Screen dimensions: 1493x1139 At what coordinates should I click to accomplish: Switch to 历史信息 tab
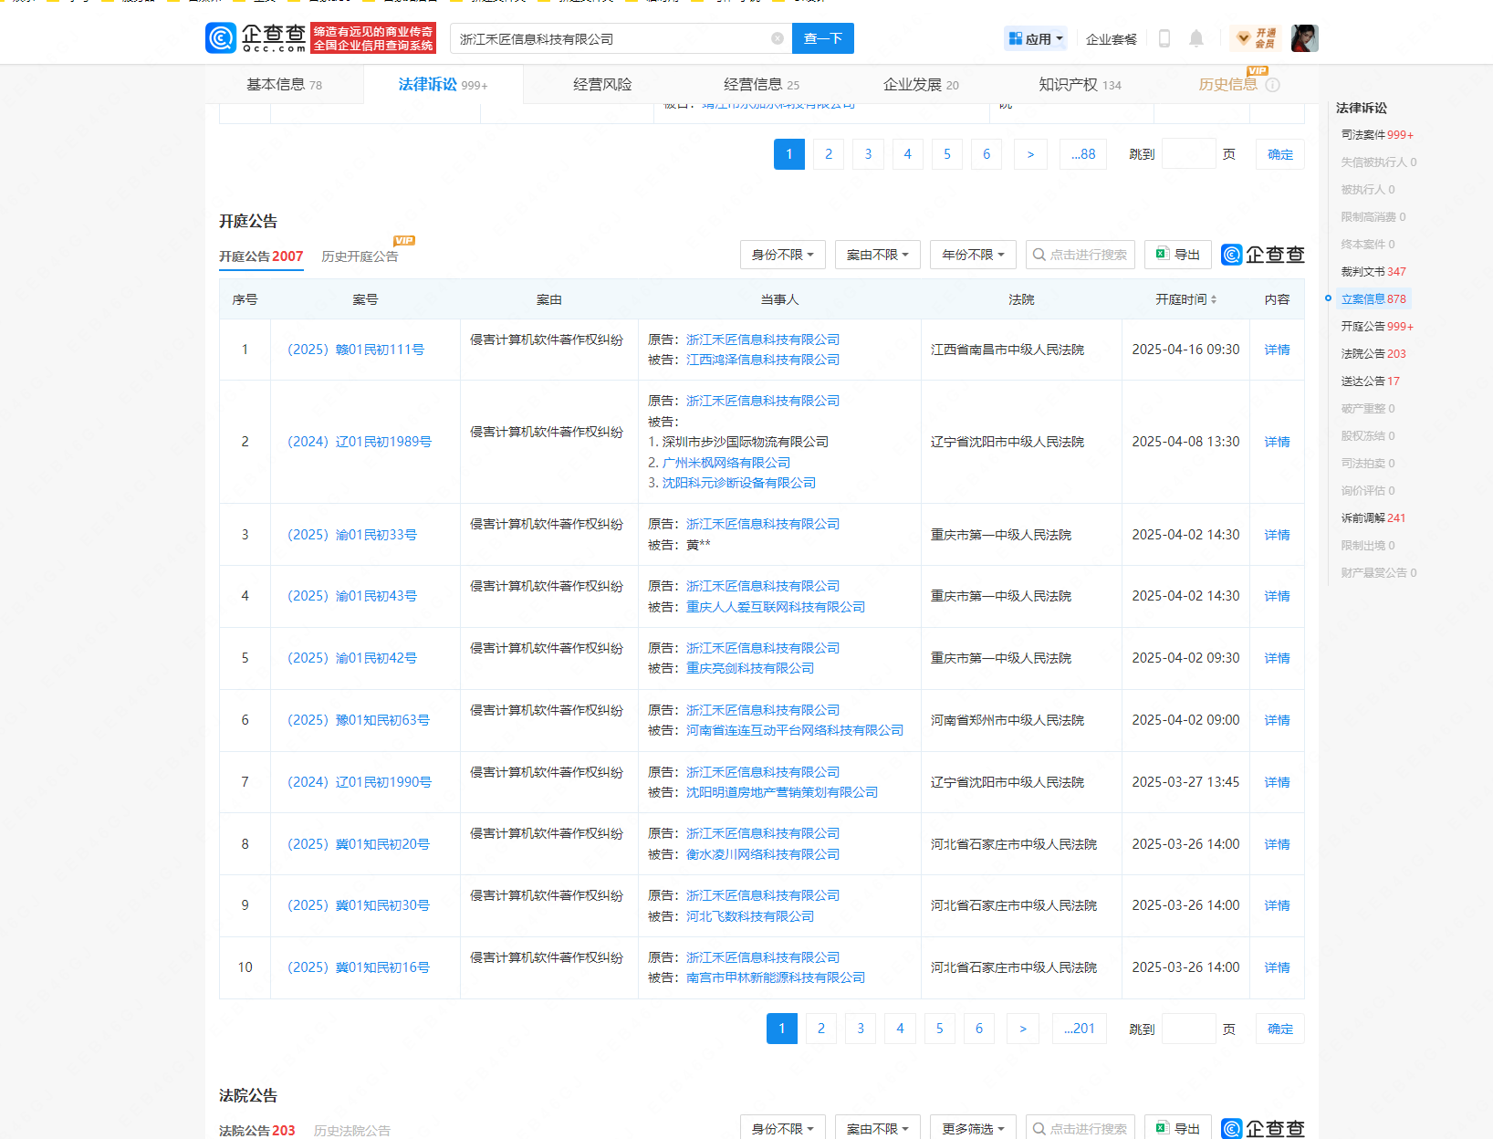(x=1227, y=85)
